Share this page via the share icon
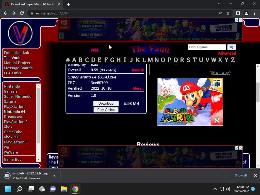The image size is (260, 195). (220, 13)
